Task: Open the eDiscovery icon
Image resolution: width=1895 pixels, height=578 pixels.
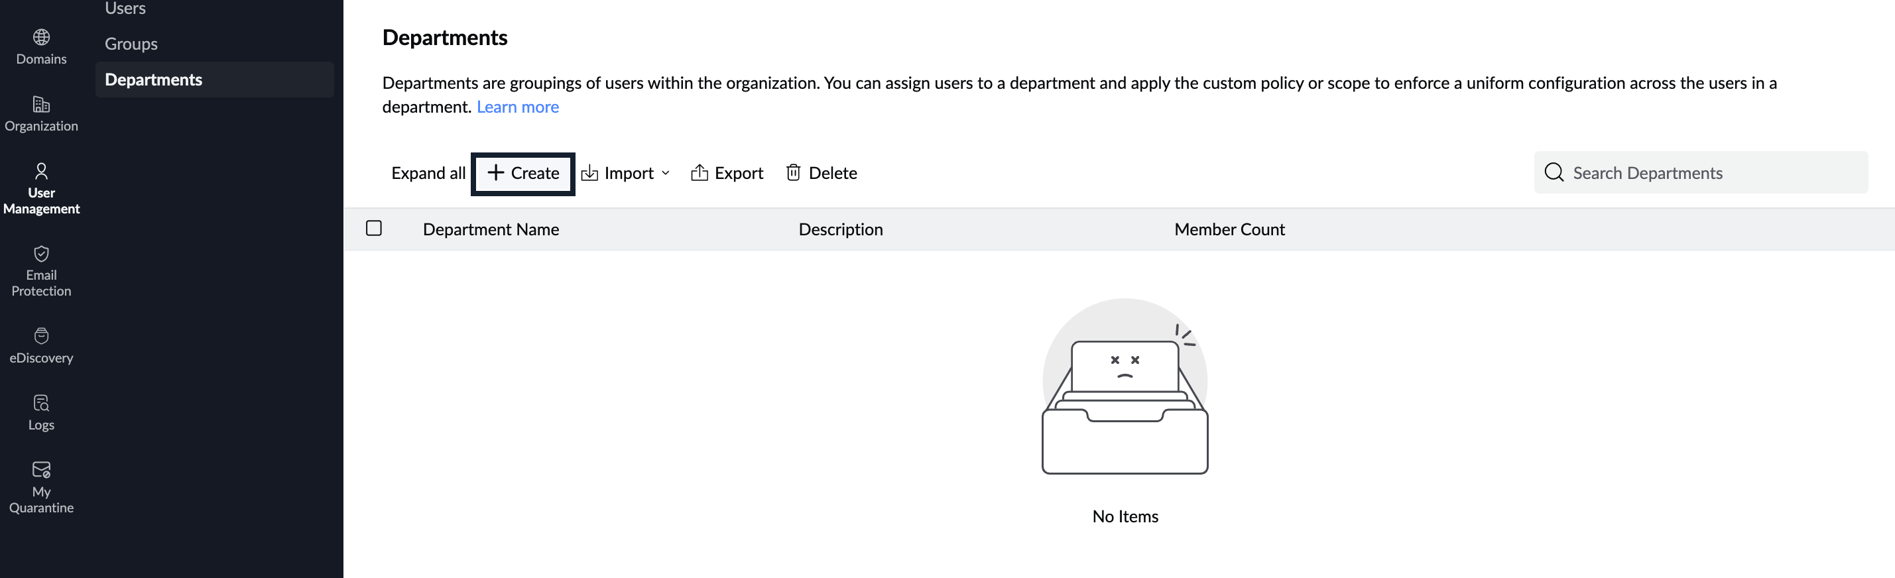Action: click(41, 336)
